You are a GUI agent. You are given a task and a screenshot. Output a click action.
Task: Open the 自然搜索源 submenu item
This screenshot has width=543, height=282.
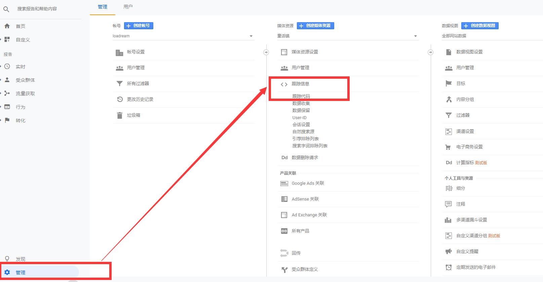(x=303, y=132)
